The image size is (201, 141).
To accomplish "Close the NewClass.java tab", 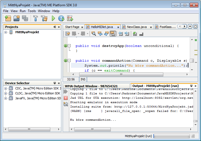I will tap(151, 27).
